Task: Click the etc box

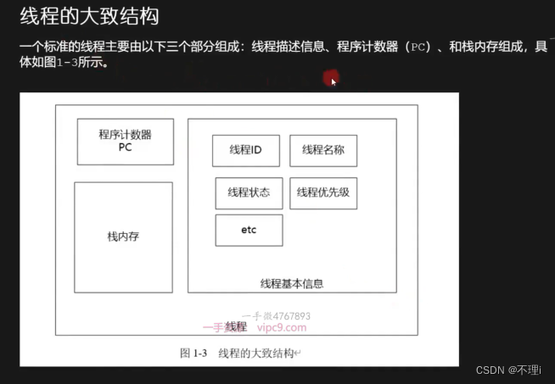Action: [x=249, y=231]
